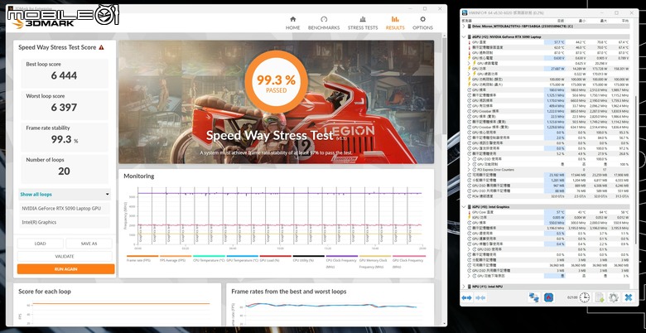Click the VALIDATE button

tap(65, 256)
